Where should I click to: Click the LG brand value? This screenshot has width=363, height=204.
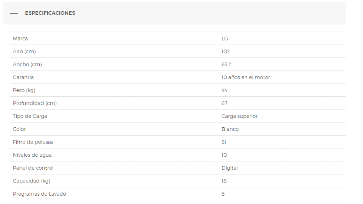tap(225, 39)
